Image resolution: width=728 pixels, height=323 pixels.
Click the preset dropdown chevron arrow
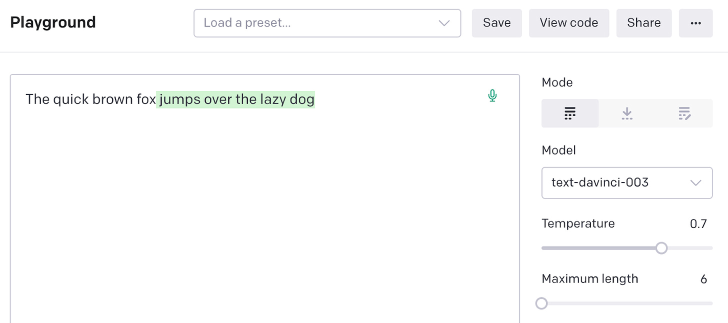pos(443,23)
